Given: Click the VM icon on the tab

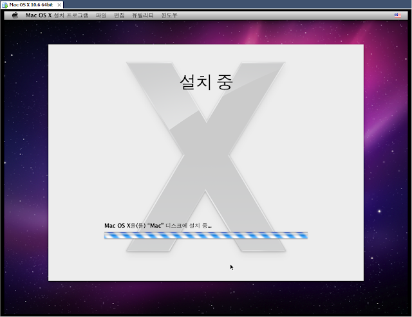Looking at the screenshot, I should (x=5, y=5).
